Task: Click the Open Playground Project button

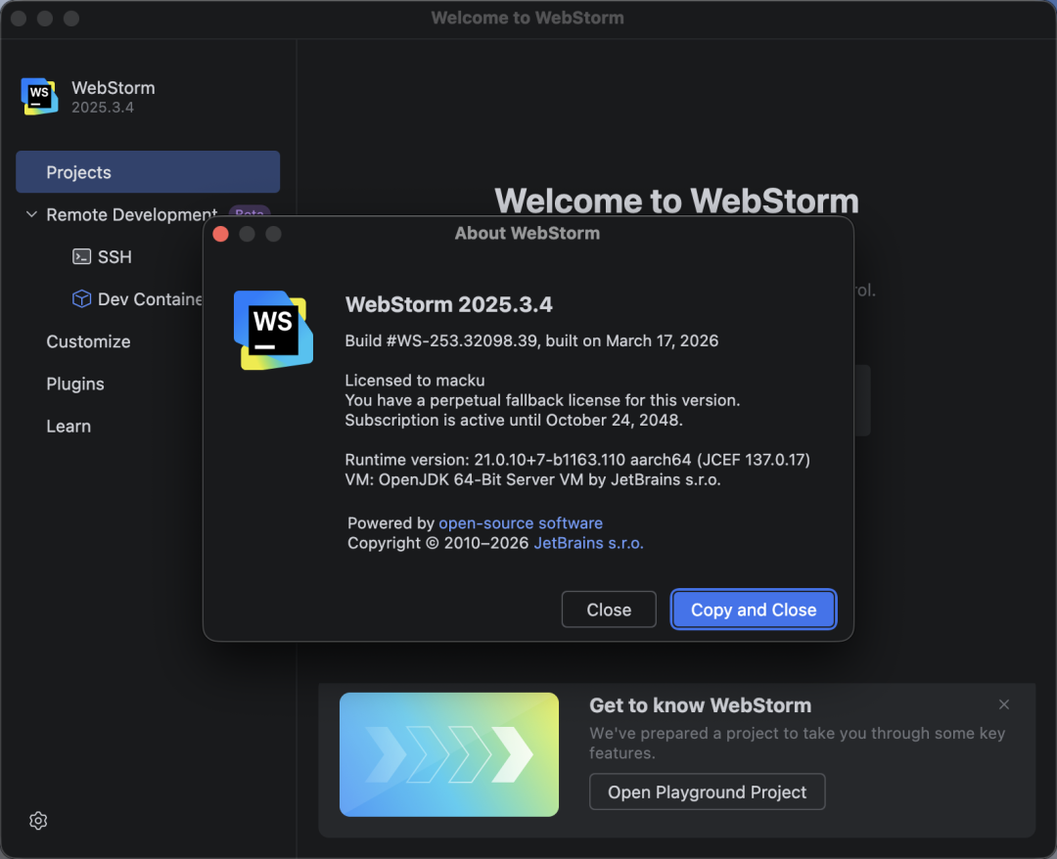Action: pos(707,791)
